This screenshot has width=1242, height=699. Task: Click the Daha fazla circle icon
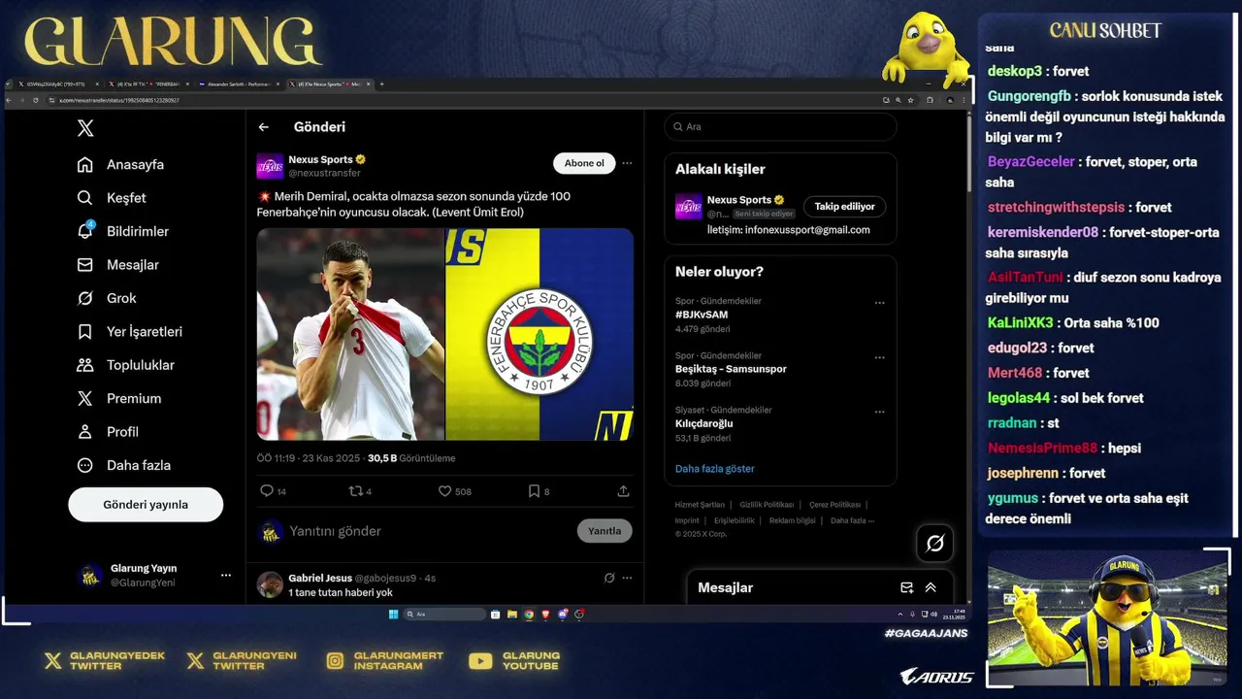point(85,465)
